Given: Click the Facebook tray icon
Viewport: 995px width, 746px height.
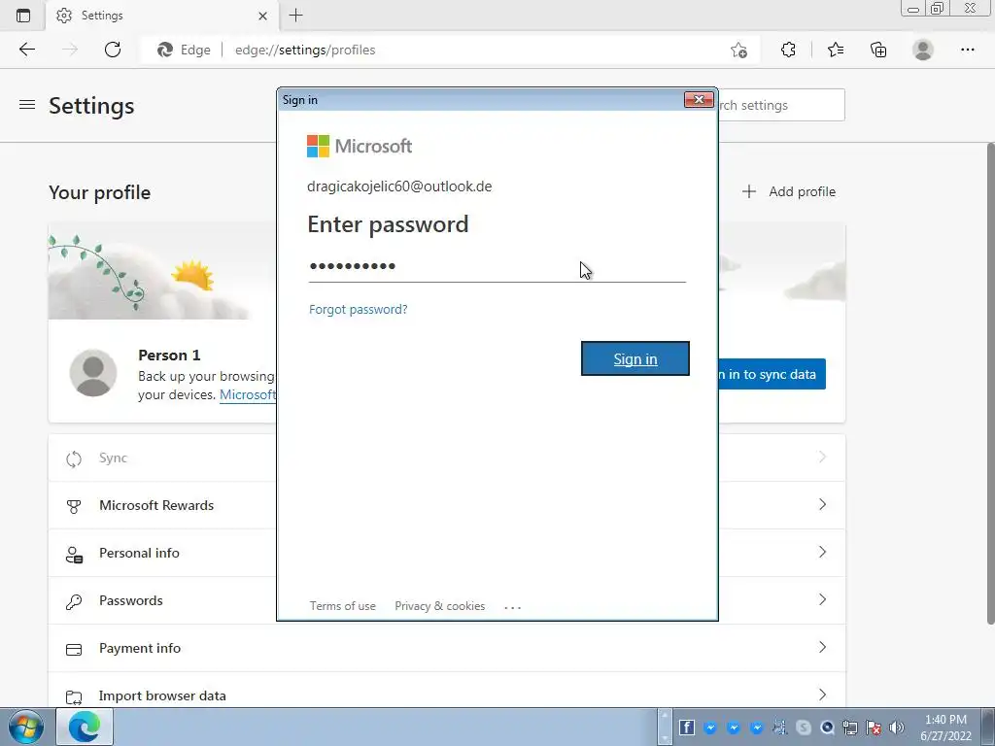Looking at the screenshot, I should click(x=687, y=728).
